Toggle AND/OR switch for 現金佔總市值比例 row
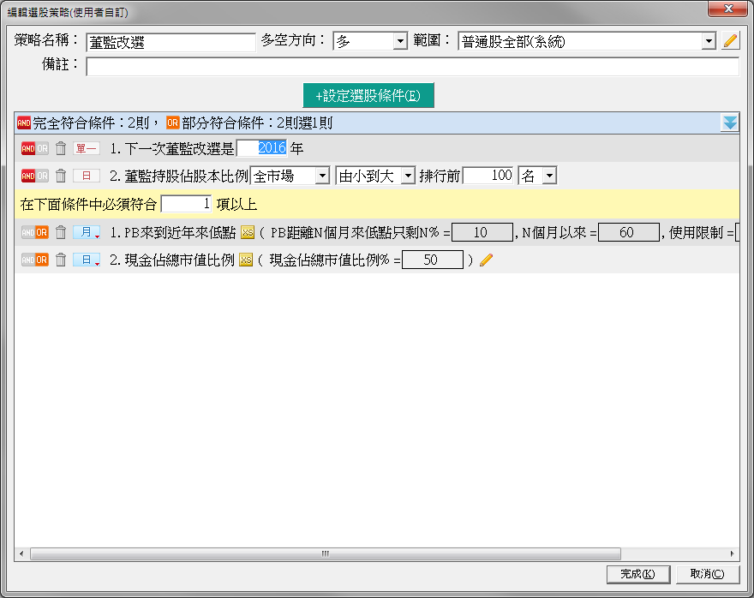The height and width of the screenshot is (598, 754). [34, 260]
